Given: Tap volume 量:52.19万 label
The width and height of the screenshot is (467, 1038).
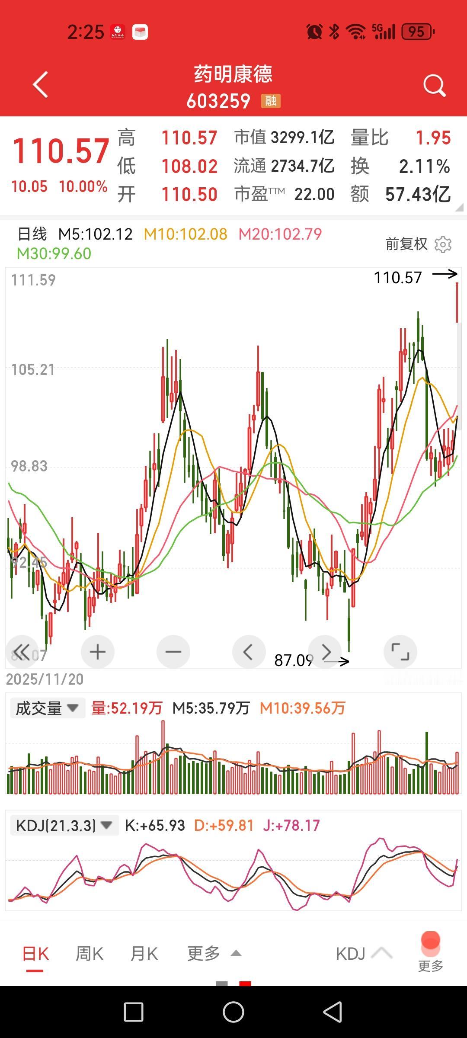Looking at the screenshot, I should click(x=126, y=708).
